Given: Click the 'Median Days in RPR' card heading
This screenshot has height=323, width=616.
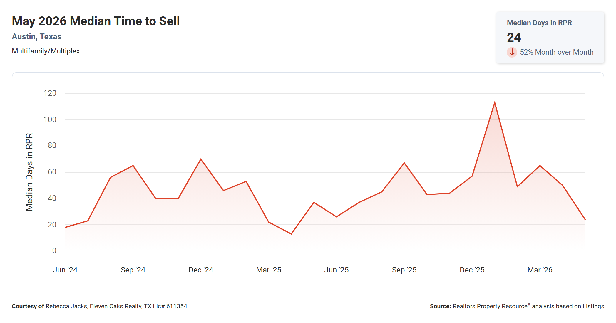Looking at the screenshot, I should (539, 23).
